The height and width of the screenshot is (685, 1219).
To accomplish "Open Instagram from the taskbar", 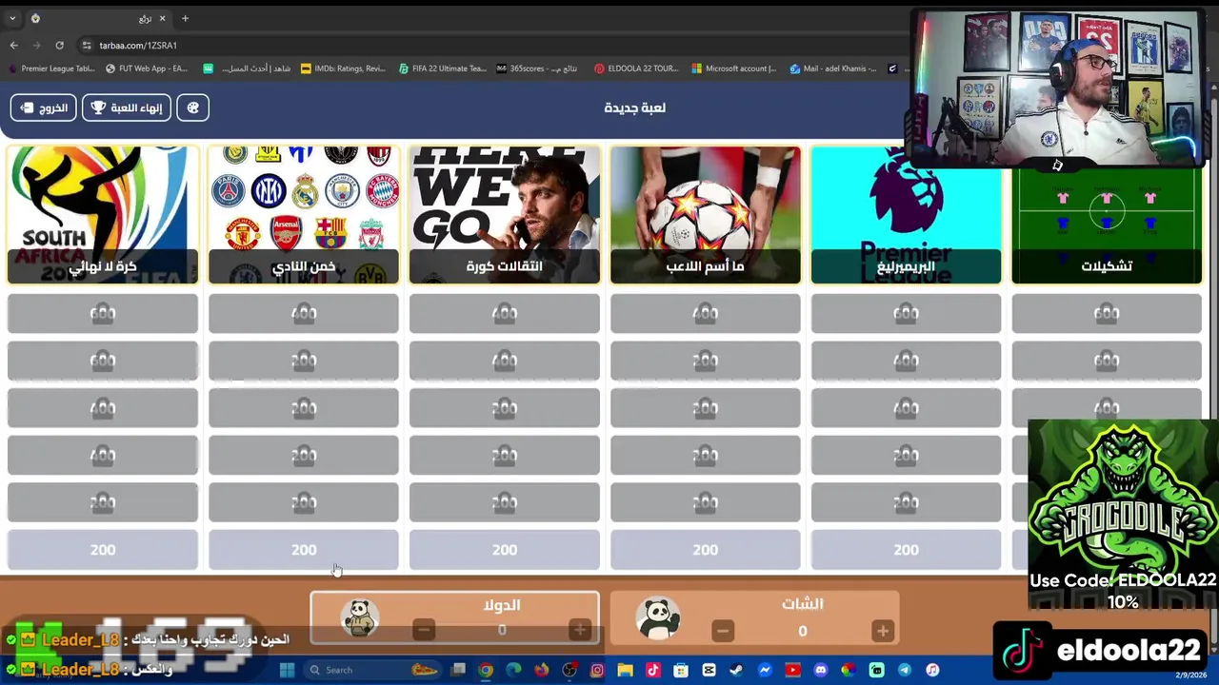I will click(x=597, y=670).
